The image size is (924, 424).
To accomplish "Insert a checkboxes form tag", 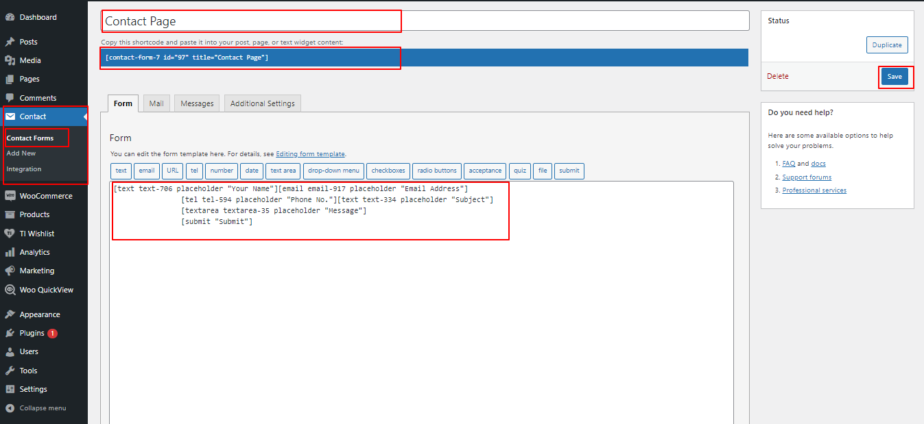I will 388,171.
